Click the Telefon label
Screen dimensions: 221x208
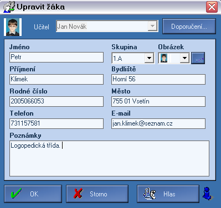click(22, 113)
